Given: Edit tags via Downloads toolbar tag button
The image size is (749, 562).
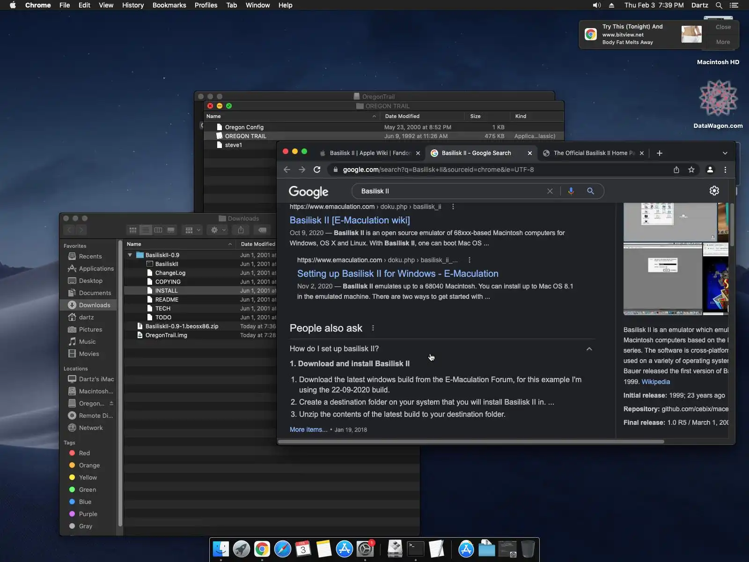Looking at the screenshot, I should 263,230.
